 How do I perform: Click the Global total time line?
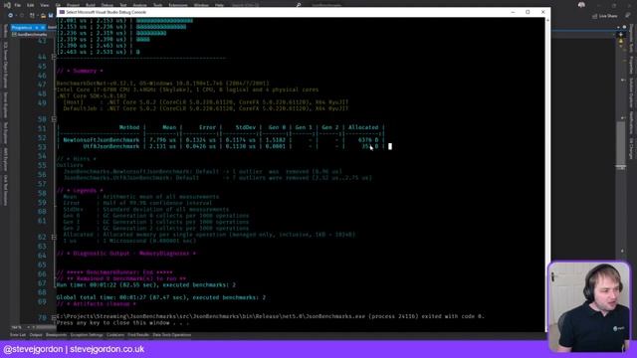tap(161, 297)
